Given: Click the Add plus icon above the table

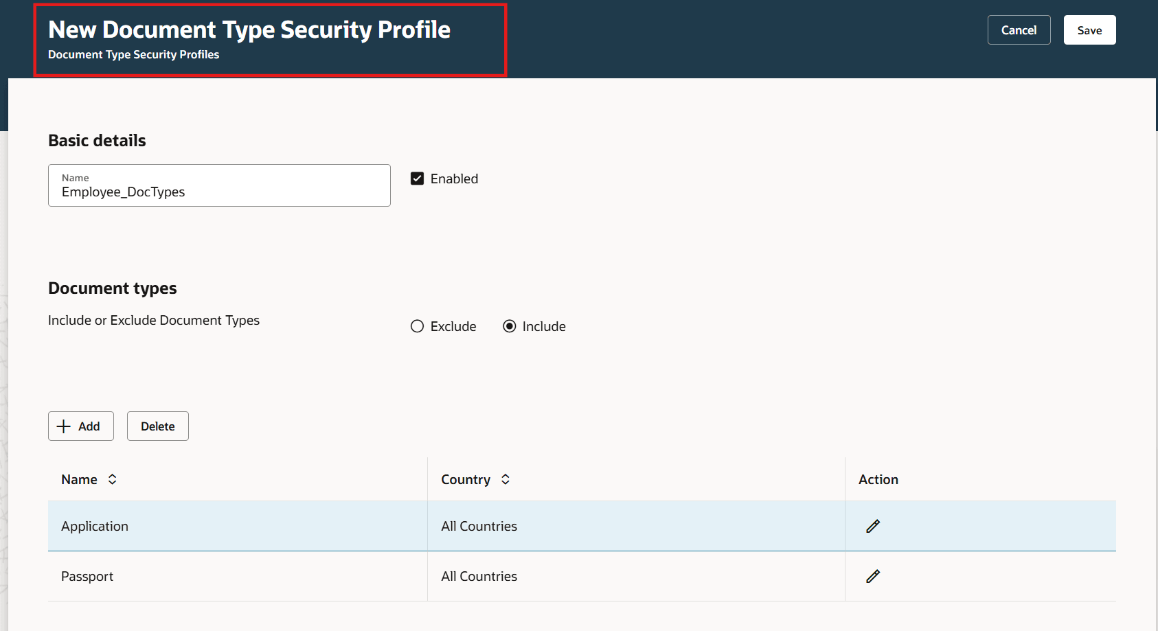Looking at the screenshot, I should click(x=64, y=426).
